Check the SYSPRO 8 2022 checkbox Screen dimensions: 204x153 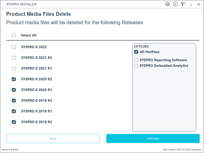pos(14,47)
